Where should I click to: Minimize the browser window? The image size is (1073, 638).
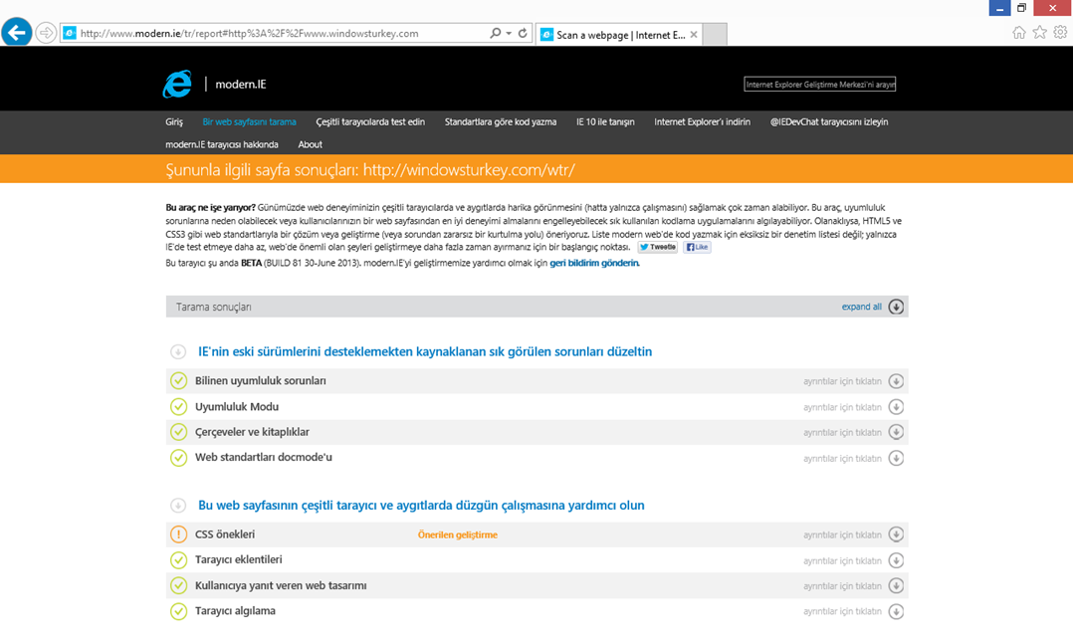pyautogui.click(x=999, y=8)
